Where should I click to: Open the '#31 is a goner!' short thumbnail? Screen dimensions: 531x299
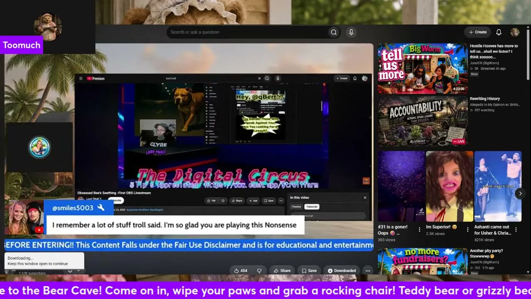pyautogui.click(x=401, y=186)
